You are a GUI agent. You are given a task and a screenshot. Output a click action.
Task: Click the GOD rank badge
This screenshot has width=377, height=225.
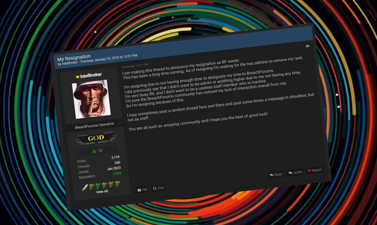coord(96,138)
